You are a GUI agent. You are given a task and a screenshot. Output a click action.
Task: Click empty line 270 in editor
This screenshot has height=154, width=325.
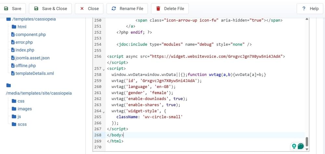[x=205, y=147]
